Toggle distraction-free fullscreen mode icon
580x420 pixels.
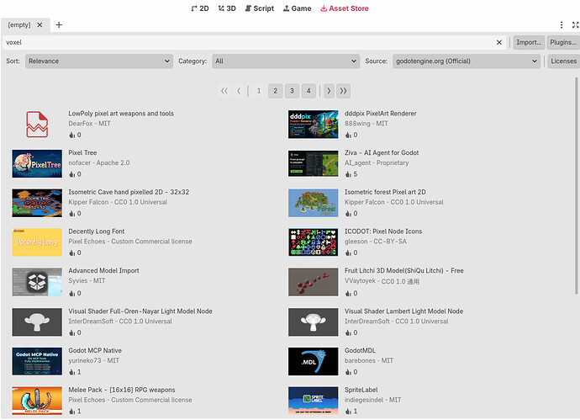click(575, 24)
